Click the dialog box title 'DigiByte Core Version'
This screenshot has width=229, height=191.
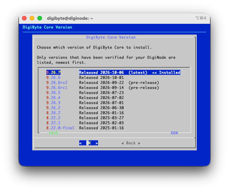click(x=111, y=37)
